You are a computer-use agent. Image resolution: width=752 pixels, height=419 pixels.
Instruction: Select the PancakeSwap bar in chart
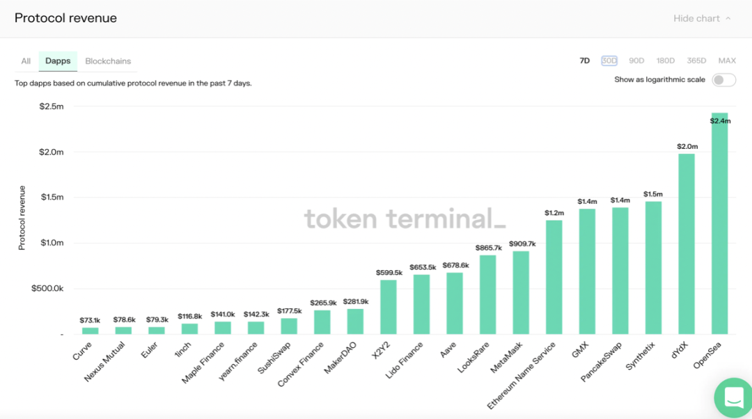tap(620, 271)
